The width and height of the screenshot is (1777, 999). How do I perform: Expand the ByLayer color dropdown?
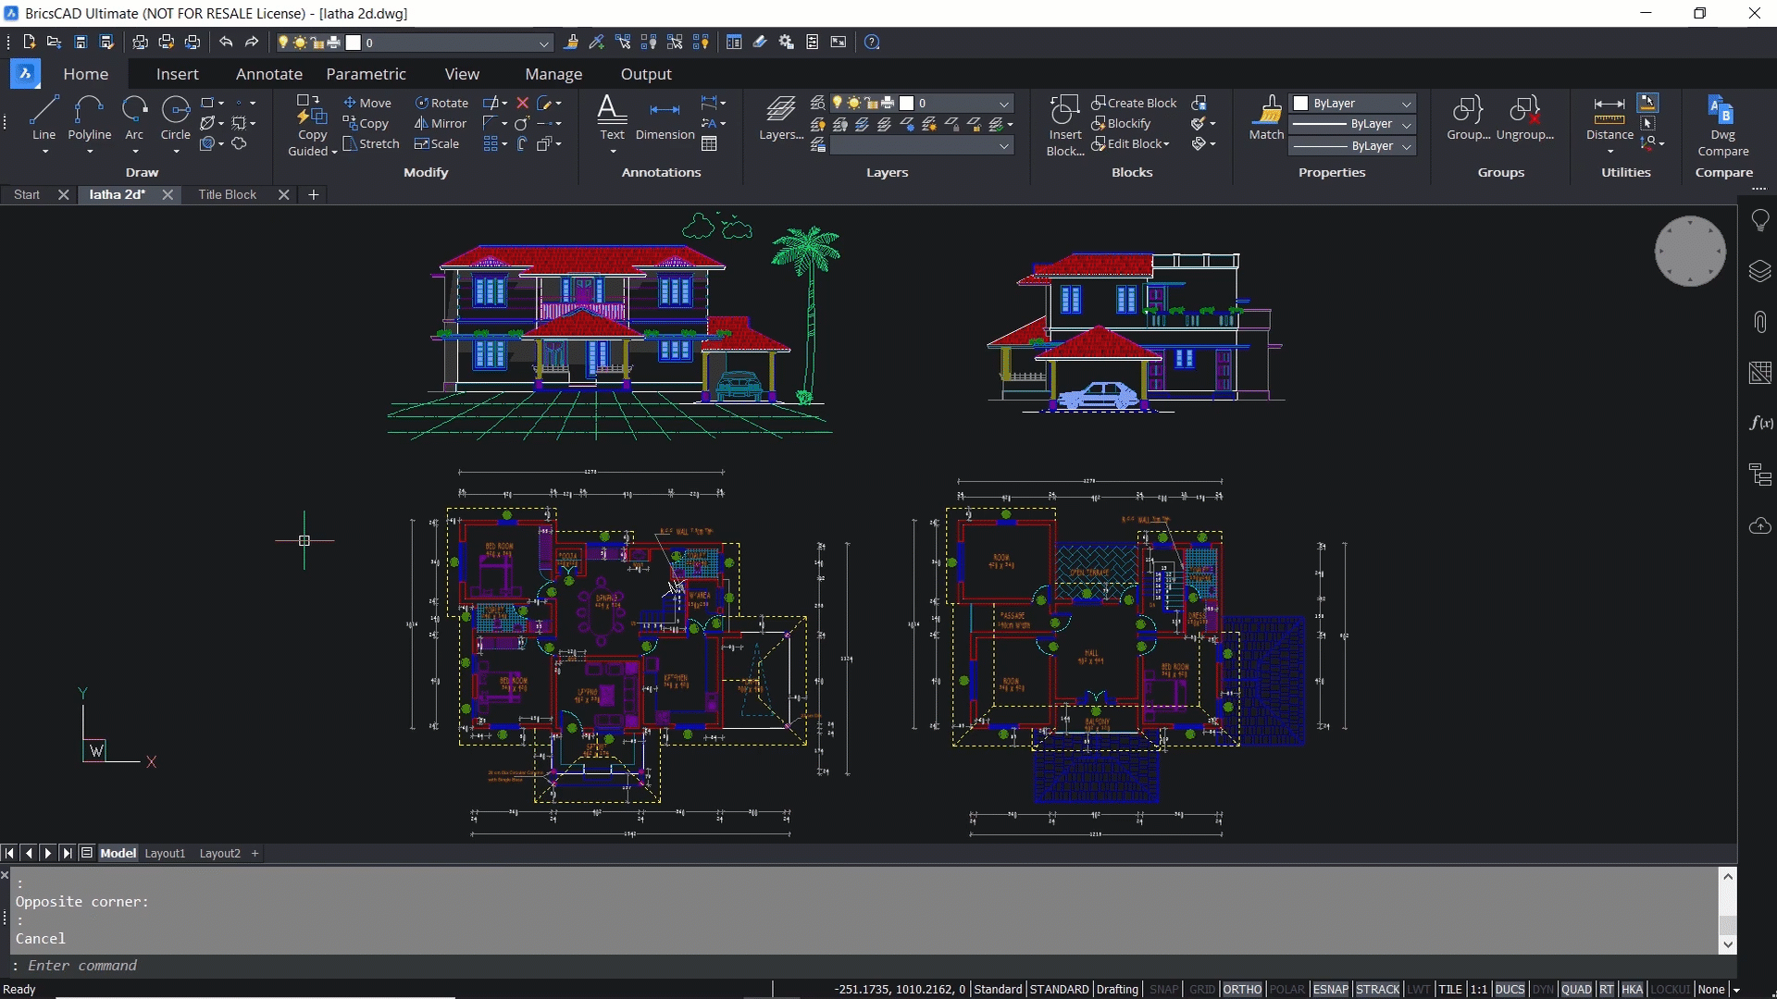point(1406,104)
